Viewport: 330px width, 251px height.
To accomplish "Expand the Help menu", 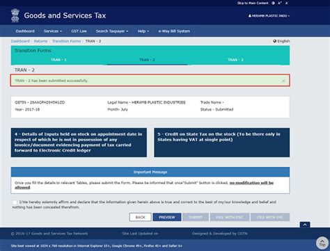I will tap(143, 31).
